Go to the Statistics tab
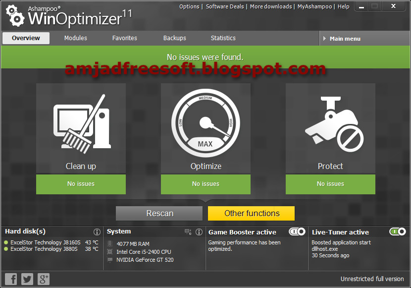Screen dimensions: 411x288 [x=223, y=38]
